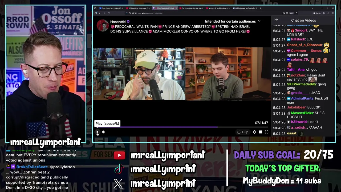Click the emoji image in not2fam's message

pyautogui.click(x=312, y=79)
